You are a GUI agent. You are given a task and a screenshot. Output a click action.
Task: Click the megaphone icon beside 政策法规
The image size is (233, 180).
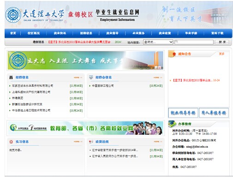(91, 142)
